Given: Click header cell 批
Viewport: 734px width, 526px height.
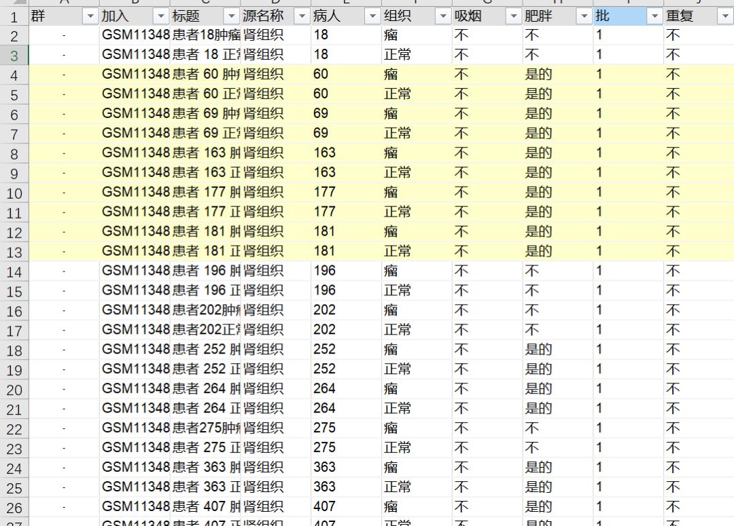Looking at the screenshot, I should pyautogui.click(x=628, y=16).
